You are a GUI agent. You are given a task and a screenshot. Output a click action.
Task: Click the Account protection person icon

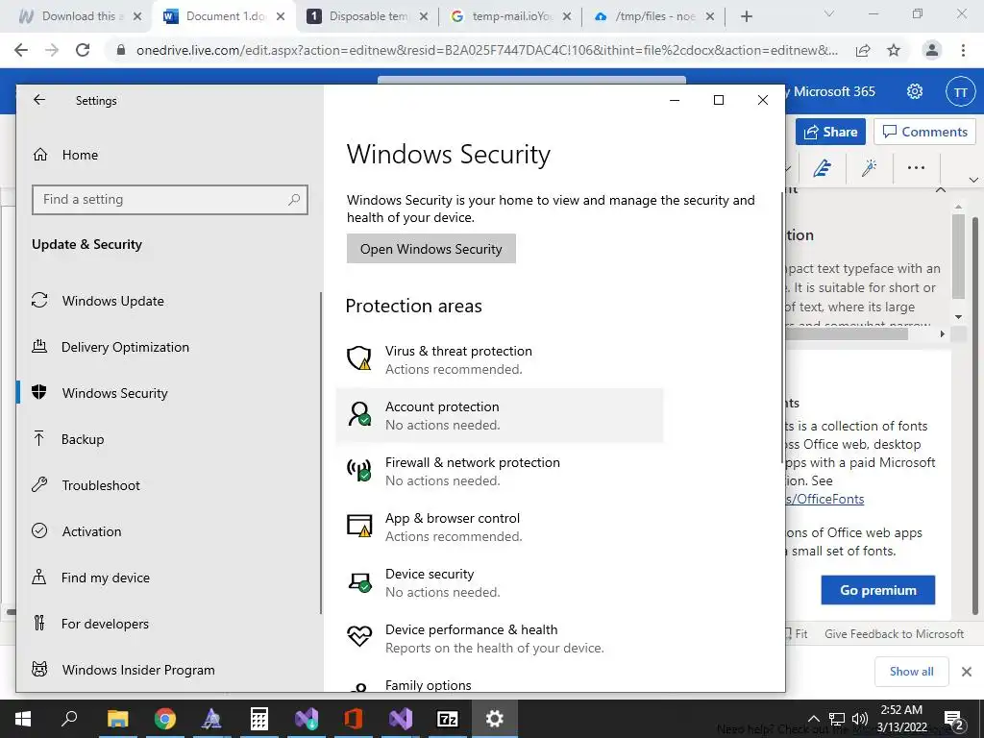(359, 414)
